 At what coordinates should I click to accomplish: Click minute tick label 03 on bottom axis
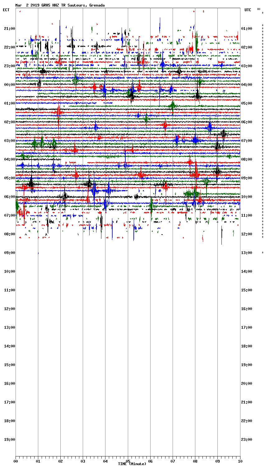pyautogui.click(x=83, y=461)
